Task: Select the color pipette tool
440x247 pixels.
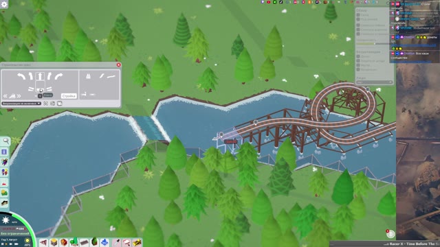Action: point(117,242)
